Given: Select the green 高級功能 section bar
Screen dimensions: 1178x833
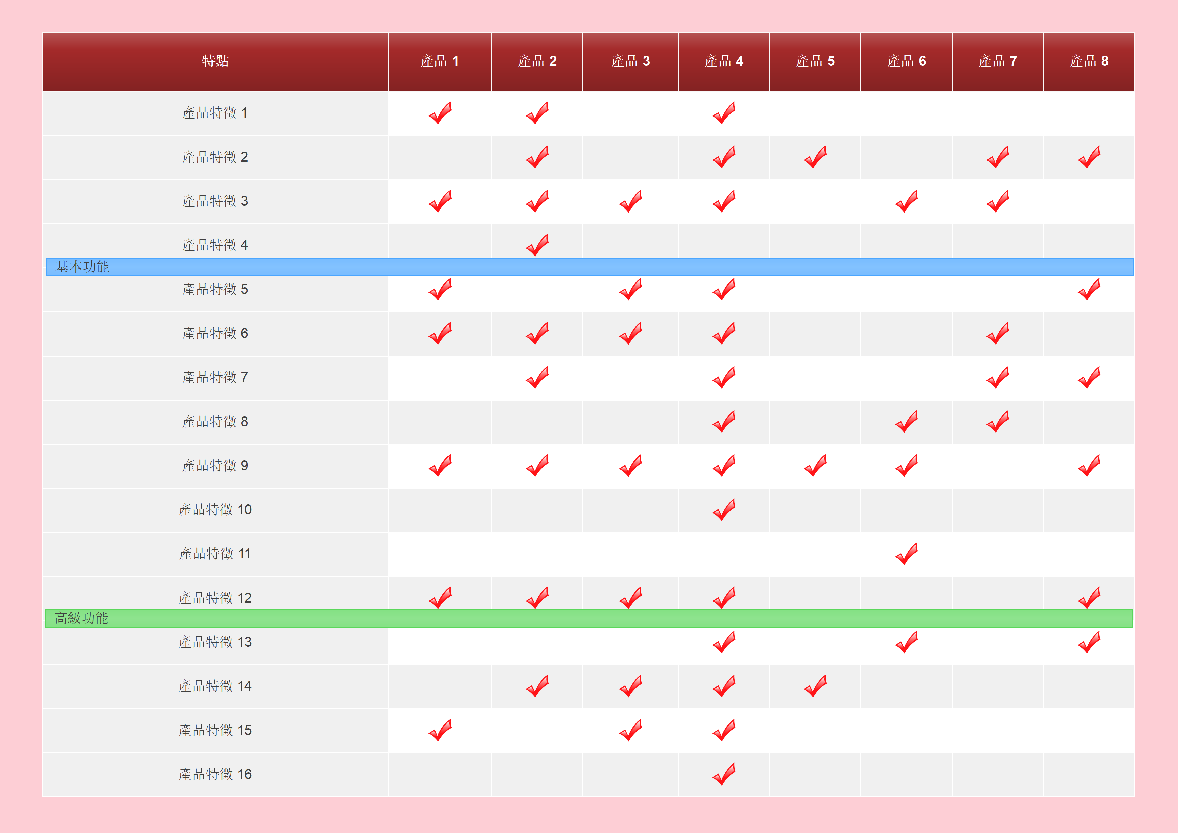Looking at the screenshot, I should pos(588,618).
